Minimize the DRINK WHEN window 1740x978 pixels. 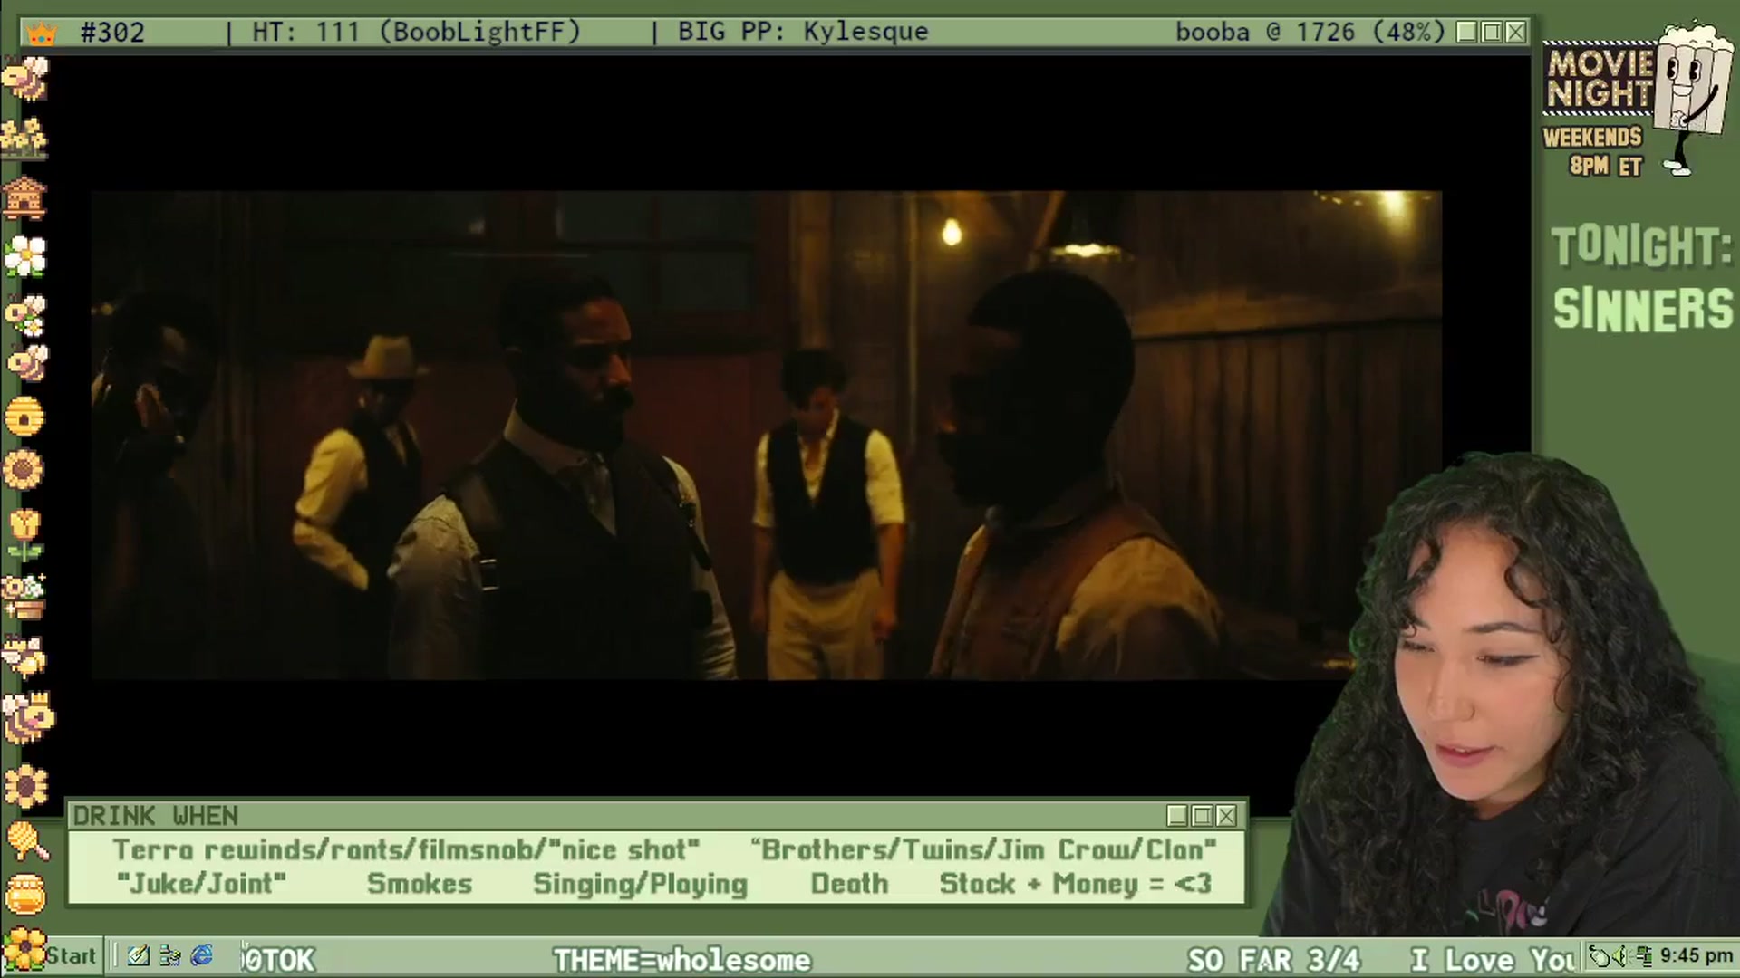coord(1177,816)
